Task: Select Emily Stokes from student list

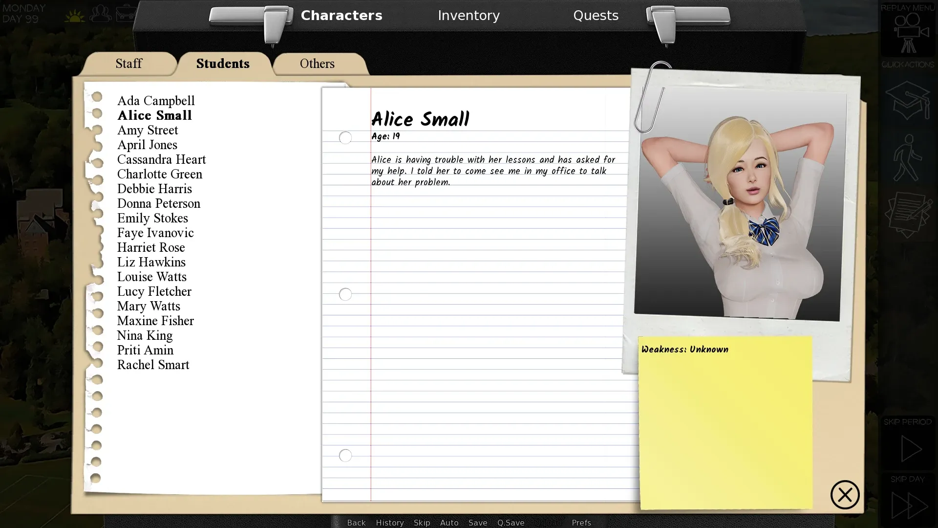Action: [152, 218]
